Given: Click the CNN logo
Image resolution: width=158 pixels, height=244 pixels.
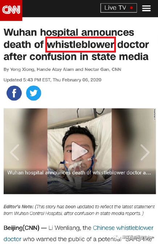Looking at the screenshot, I should (11, 10).
